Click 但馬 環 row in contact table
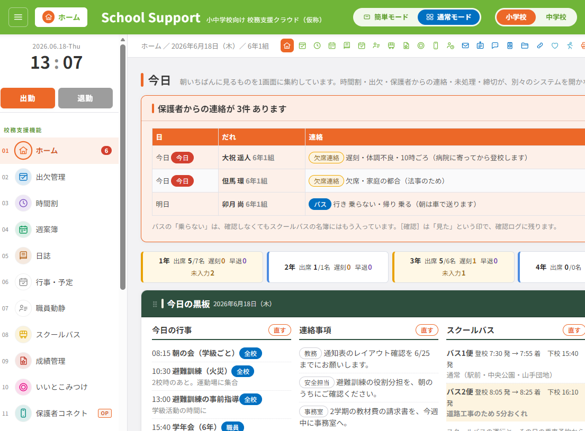The height and width of the screenshot is (431, 585). click(368, 181)
